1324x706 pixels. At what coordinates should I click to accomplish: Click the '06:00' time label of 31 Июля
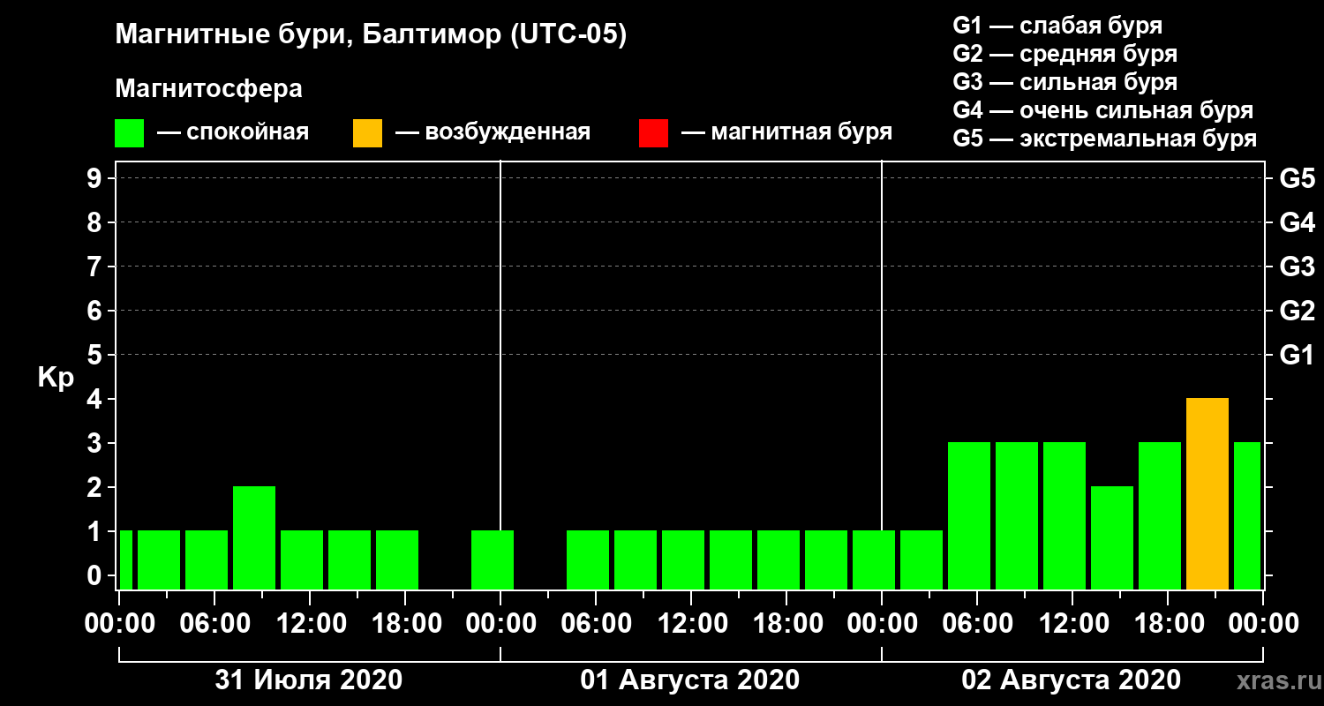coord(214,623)
